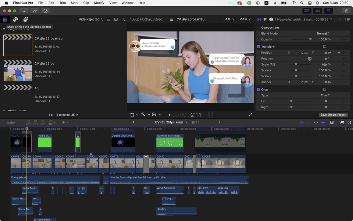Image resolution: width=353 pixels, height=221 pixels.
Task: Open the 54% zoom dropdown
Action: (x=229, y=19)
